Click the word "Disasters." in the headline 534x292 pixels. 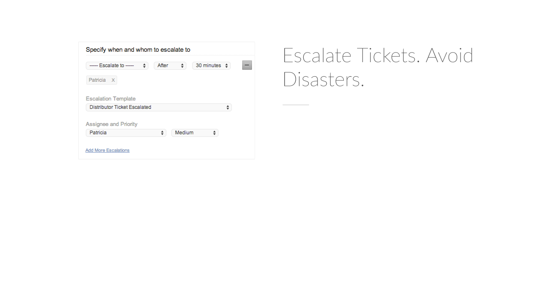pos(323,79)
